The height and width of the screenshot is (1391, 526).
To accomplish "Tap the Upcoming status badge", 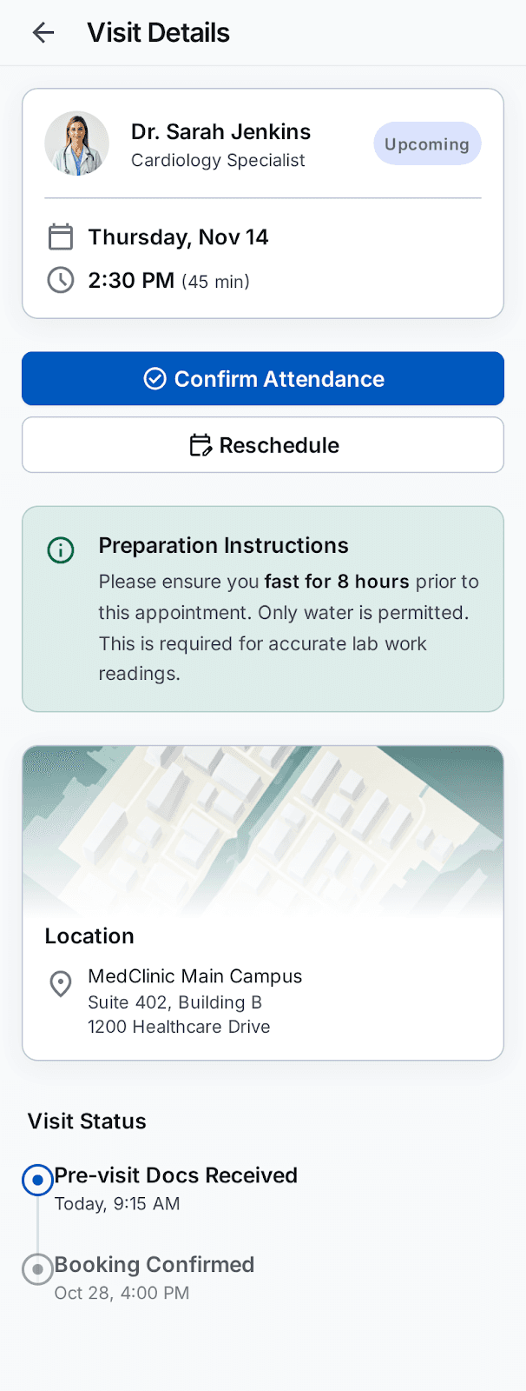I will 427,144.
